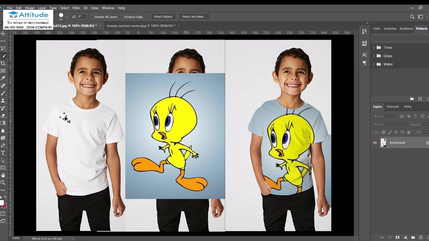
Task: Expand the Water pattern group
Action: (x=374, y=64)
